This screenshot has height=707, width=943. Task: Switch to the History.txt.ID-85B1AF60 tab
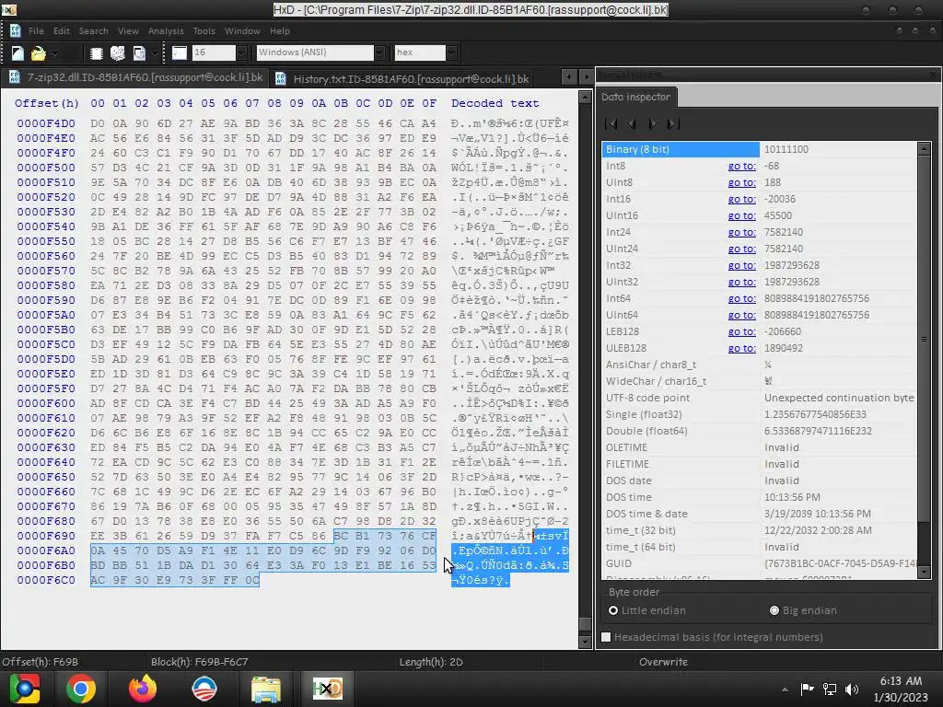pyautogui.click(x=402, y=79)
